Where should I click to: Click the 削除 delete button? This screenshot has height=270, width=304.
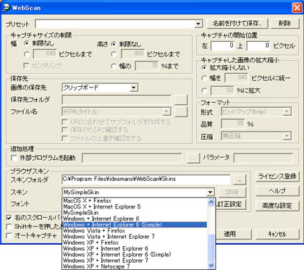pos(284,23)
